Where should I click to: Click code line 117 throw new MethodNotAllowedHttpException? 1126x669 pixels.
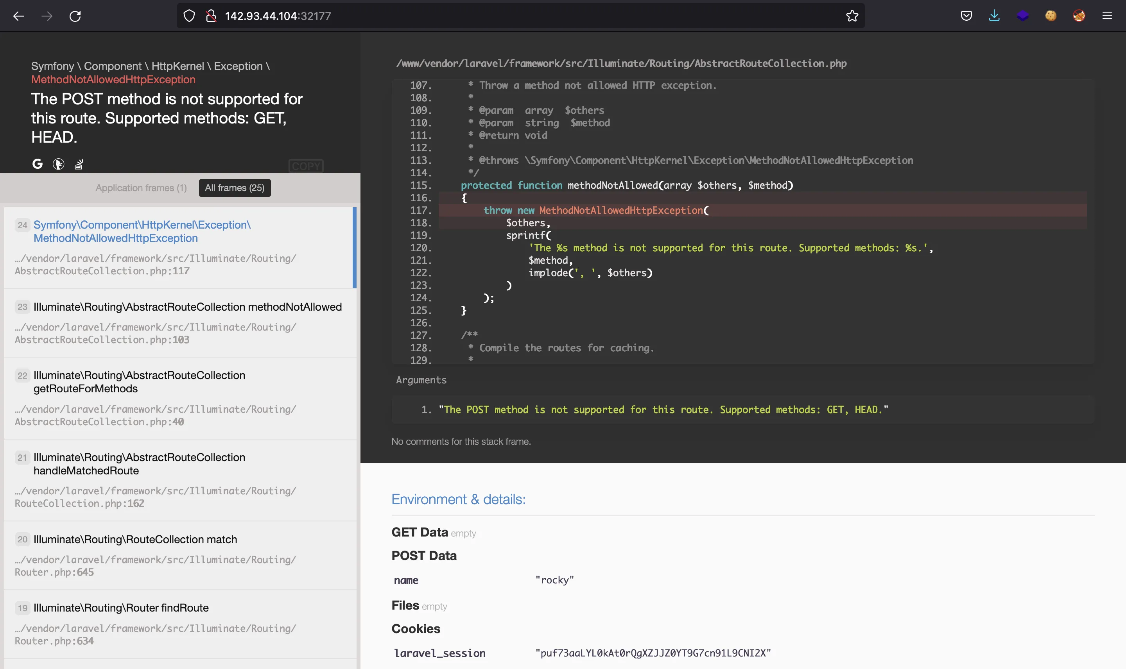pos(762,210)
